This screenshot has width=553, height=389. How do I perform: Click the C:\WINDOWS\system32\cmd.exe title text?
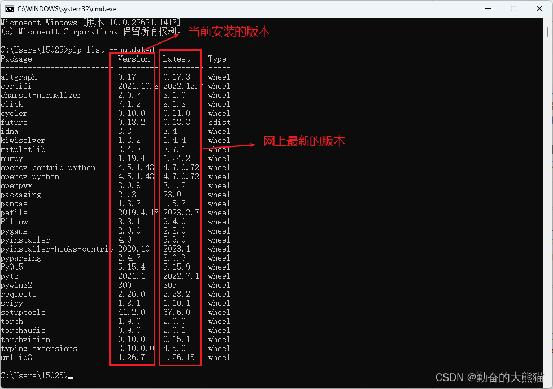pos(67,9)
